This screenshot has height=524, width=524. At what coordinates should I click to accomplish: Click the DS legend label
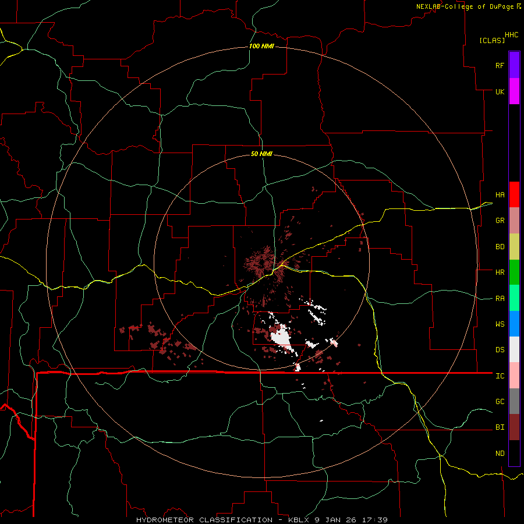click(x=500, y=350)
